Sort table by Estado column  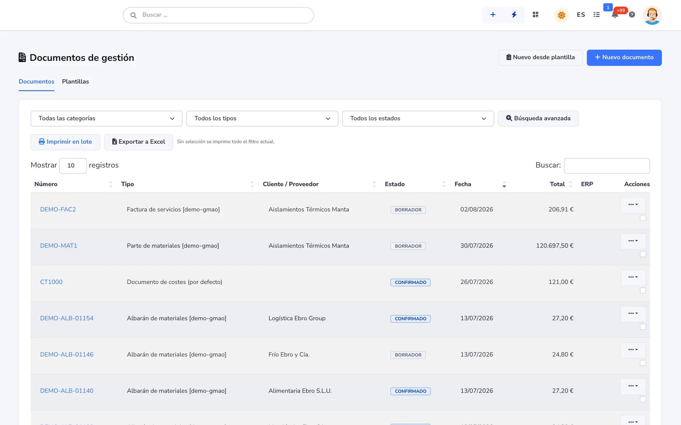415,184
